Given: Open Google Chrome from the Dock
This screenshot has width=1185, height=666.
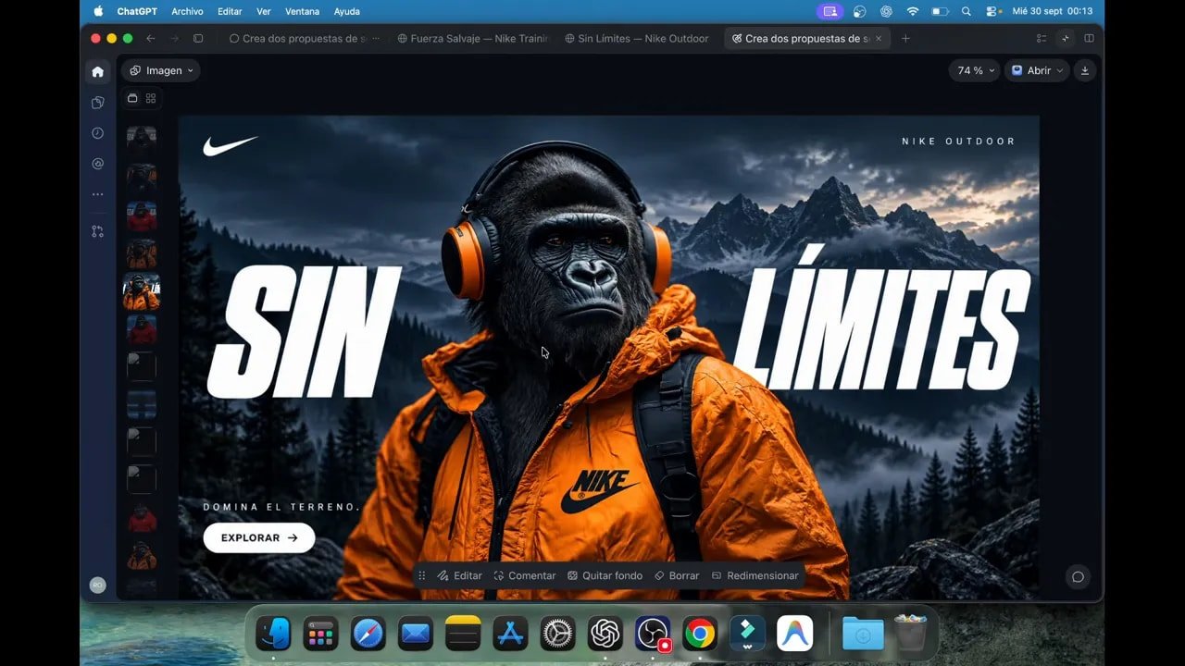Looking at the screenshot, I should 700,634.
